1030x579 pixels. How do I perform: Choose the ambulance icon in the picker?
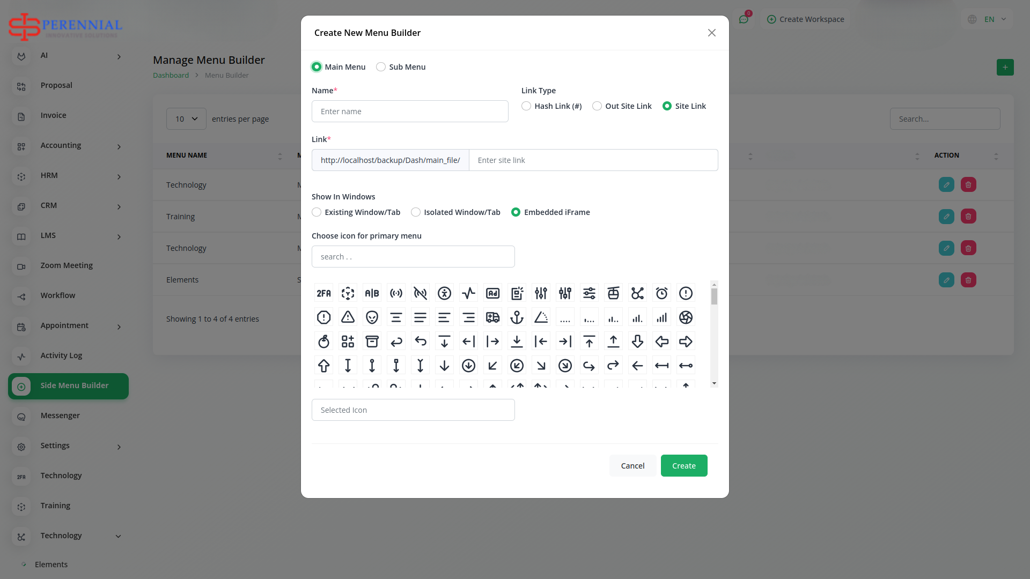(x=492, y=317)
